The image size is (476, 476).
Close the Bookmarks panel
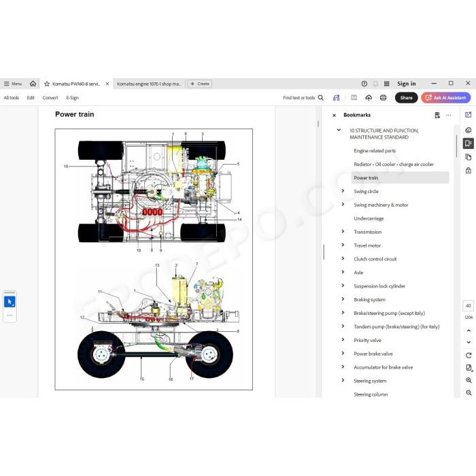pyautogui.click(x=335, y=116)
